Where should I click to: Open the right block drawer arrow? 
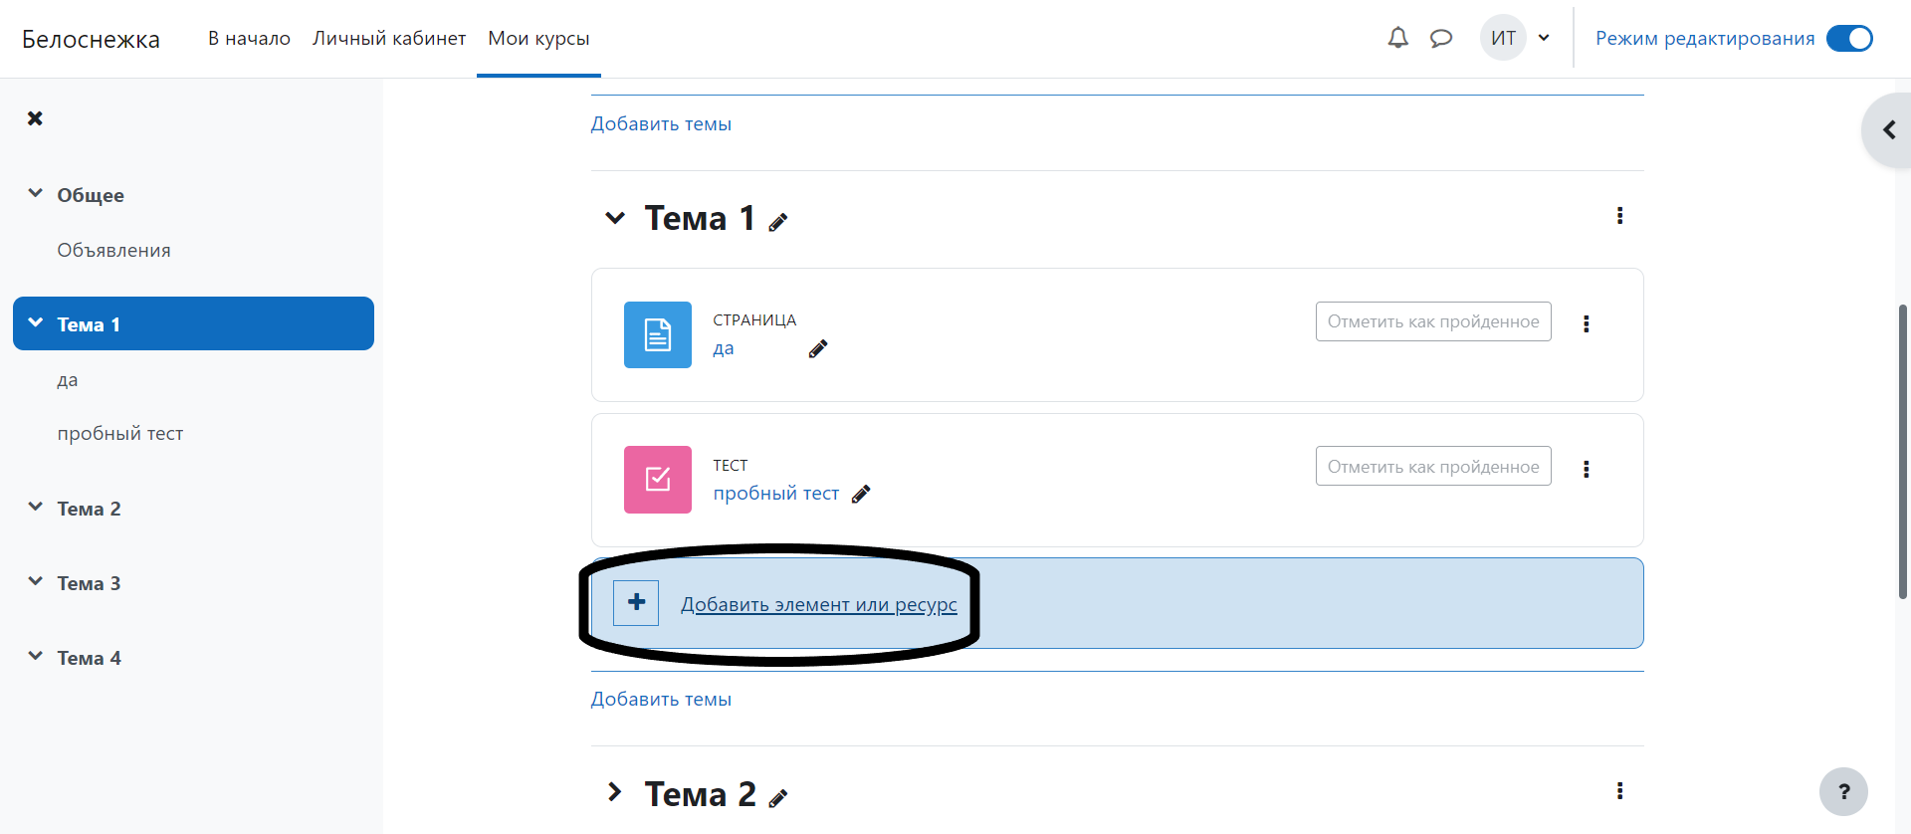(x=1888, y=130)
